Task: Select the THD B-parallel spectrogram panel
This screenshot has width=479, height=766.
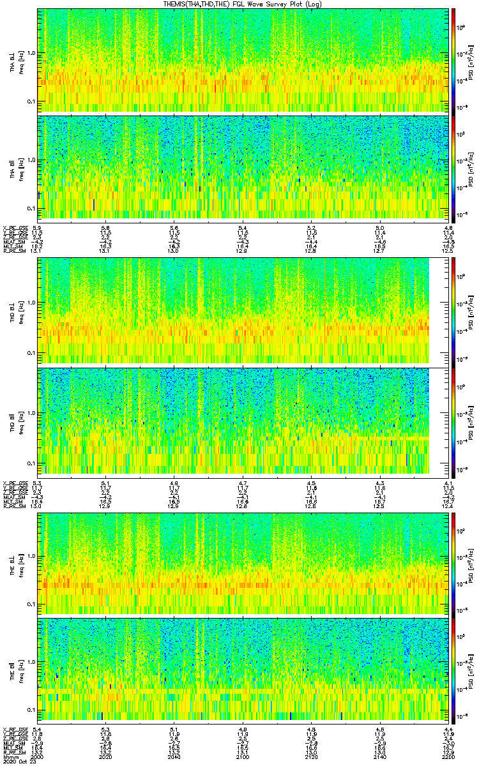Action: (x=233, y=420)
